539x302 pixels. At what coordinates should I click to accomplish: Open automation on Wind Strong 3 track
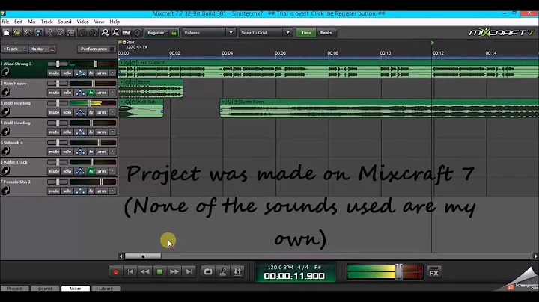(x=80, y=73)
